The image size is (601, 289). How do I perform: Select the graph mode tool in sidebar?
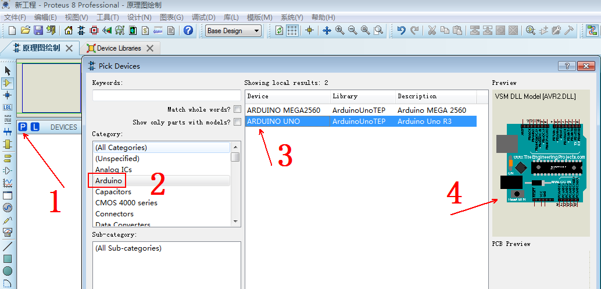8,183
